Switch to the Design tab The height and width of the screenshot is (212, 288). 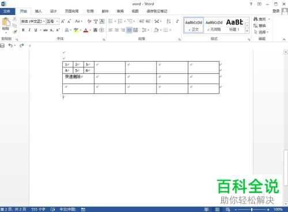click(x=54, y=11)
